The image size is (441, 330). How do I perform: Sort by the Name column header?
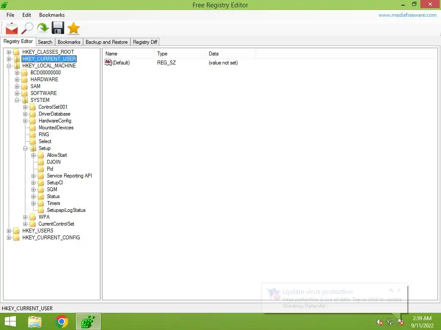pos(128,54)
